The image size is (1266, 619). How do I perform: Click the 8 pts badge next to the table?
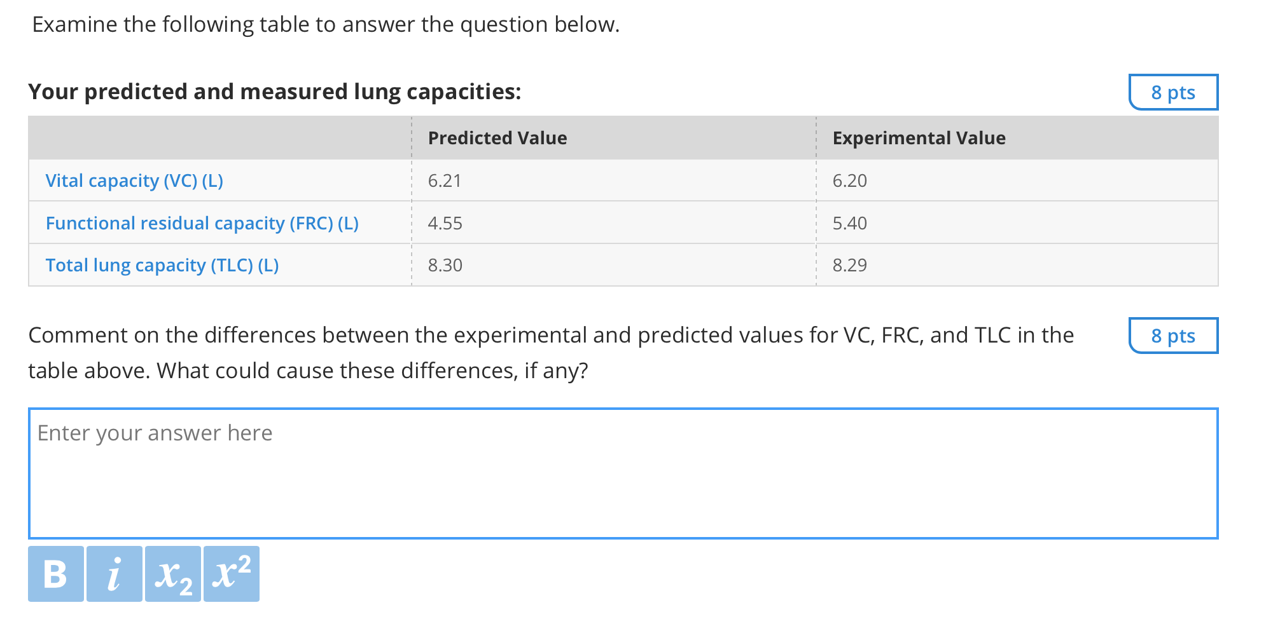point(1172,92)
